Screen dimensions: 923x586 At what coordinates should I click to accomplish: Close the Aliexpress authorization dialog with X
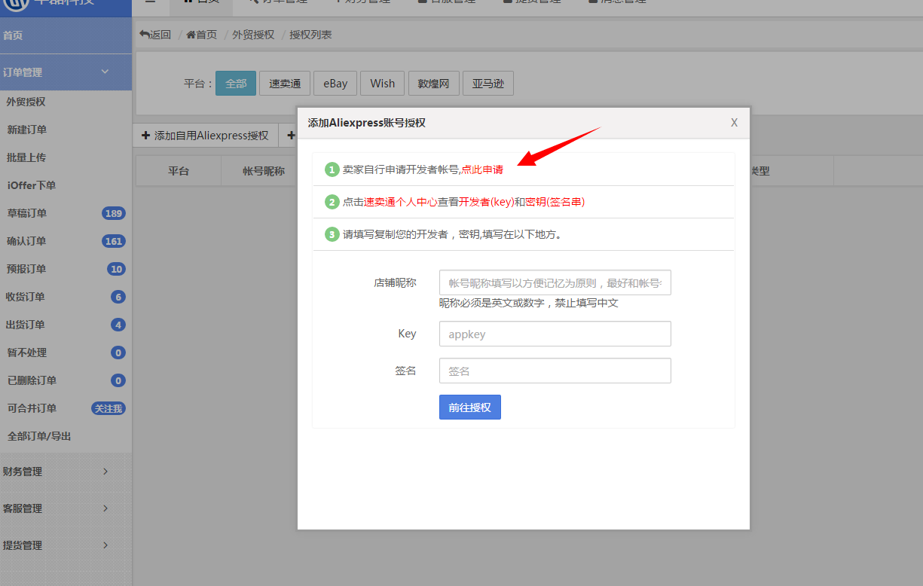point(734,123)
